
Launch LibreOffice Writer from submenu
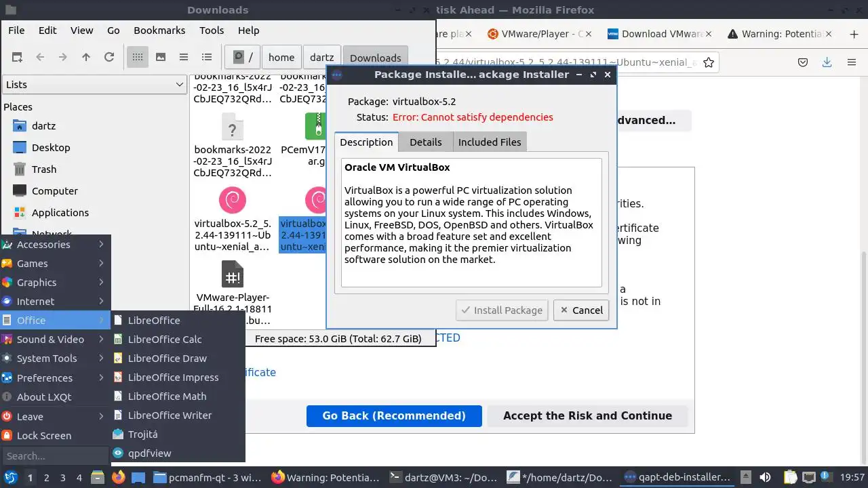point(177,415)
